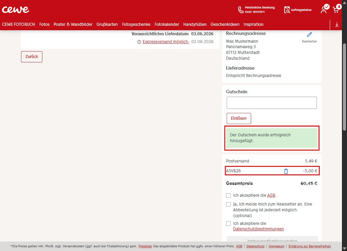
Task: Click the CEWE logo
Action: tap(15, 9)
